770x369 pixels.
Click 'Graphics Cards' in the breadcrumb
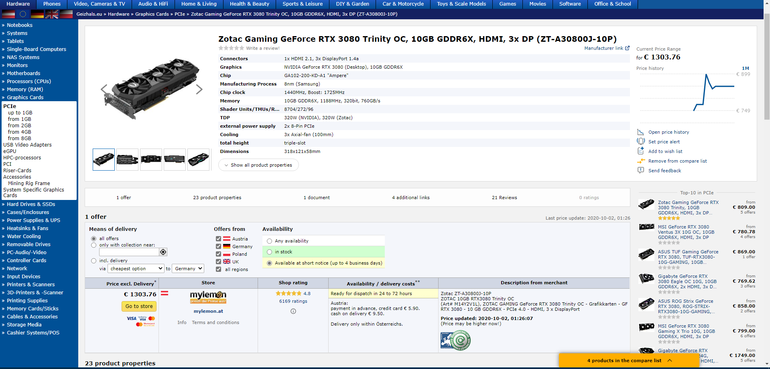pos(152,14)
